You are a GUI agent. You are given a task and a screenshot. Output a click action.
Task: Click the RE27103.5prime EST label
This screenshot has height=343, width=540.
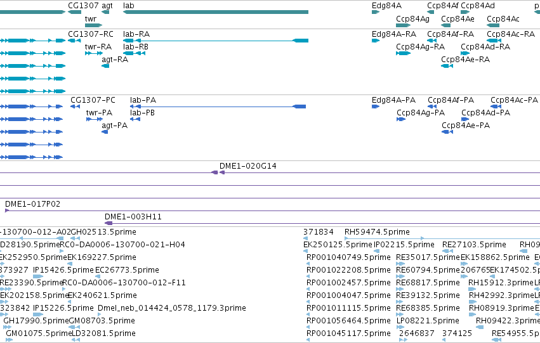click(x=474, y=245)
